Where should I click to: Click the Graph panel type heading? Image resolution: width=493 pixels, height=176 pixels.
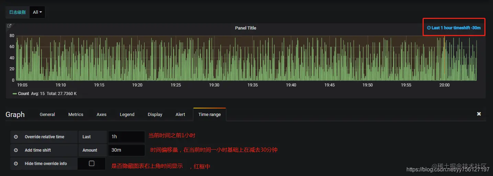coord(15,115)
